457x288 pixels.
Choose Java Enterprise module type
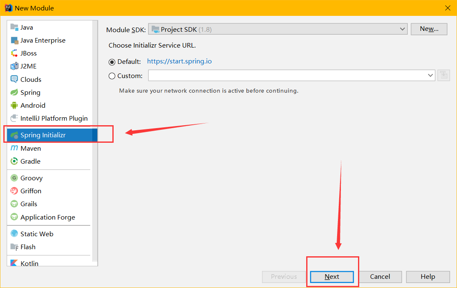coord(43,40)
